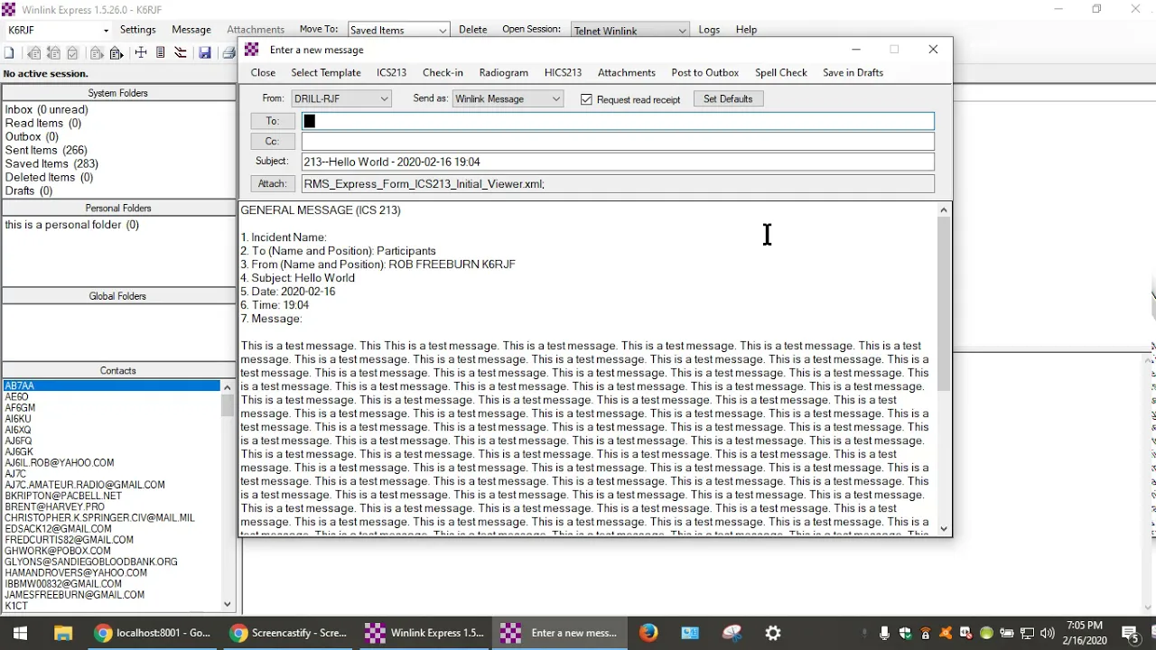
Task: Click HICS213 in message menu bar
Action: (563, 72)
